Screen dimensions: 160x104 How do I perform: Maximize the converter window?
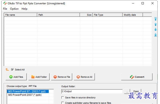tap(143, 3)
